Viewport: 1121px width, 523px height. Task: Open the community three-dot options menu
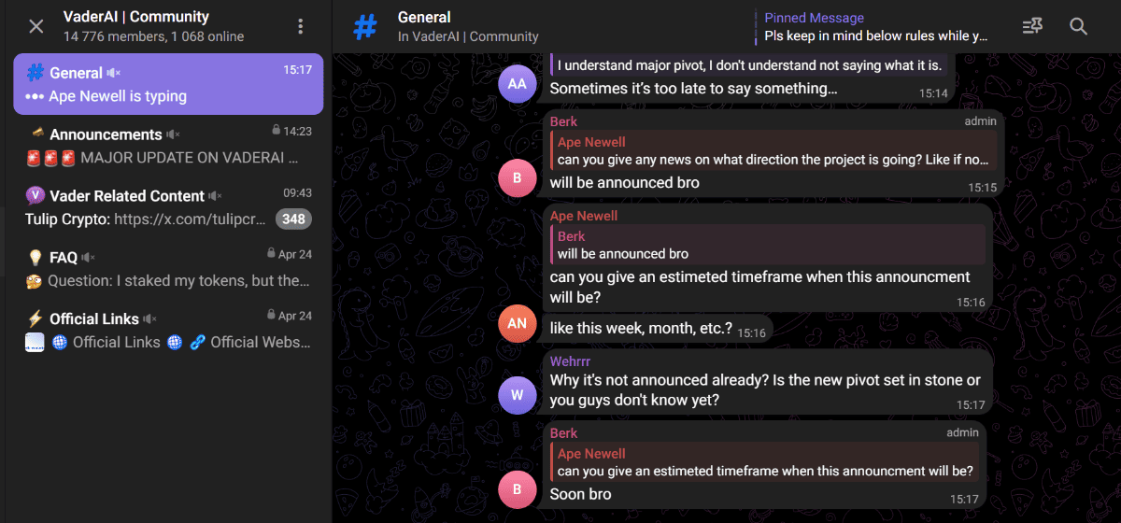pos(300,26)
